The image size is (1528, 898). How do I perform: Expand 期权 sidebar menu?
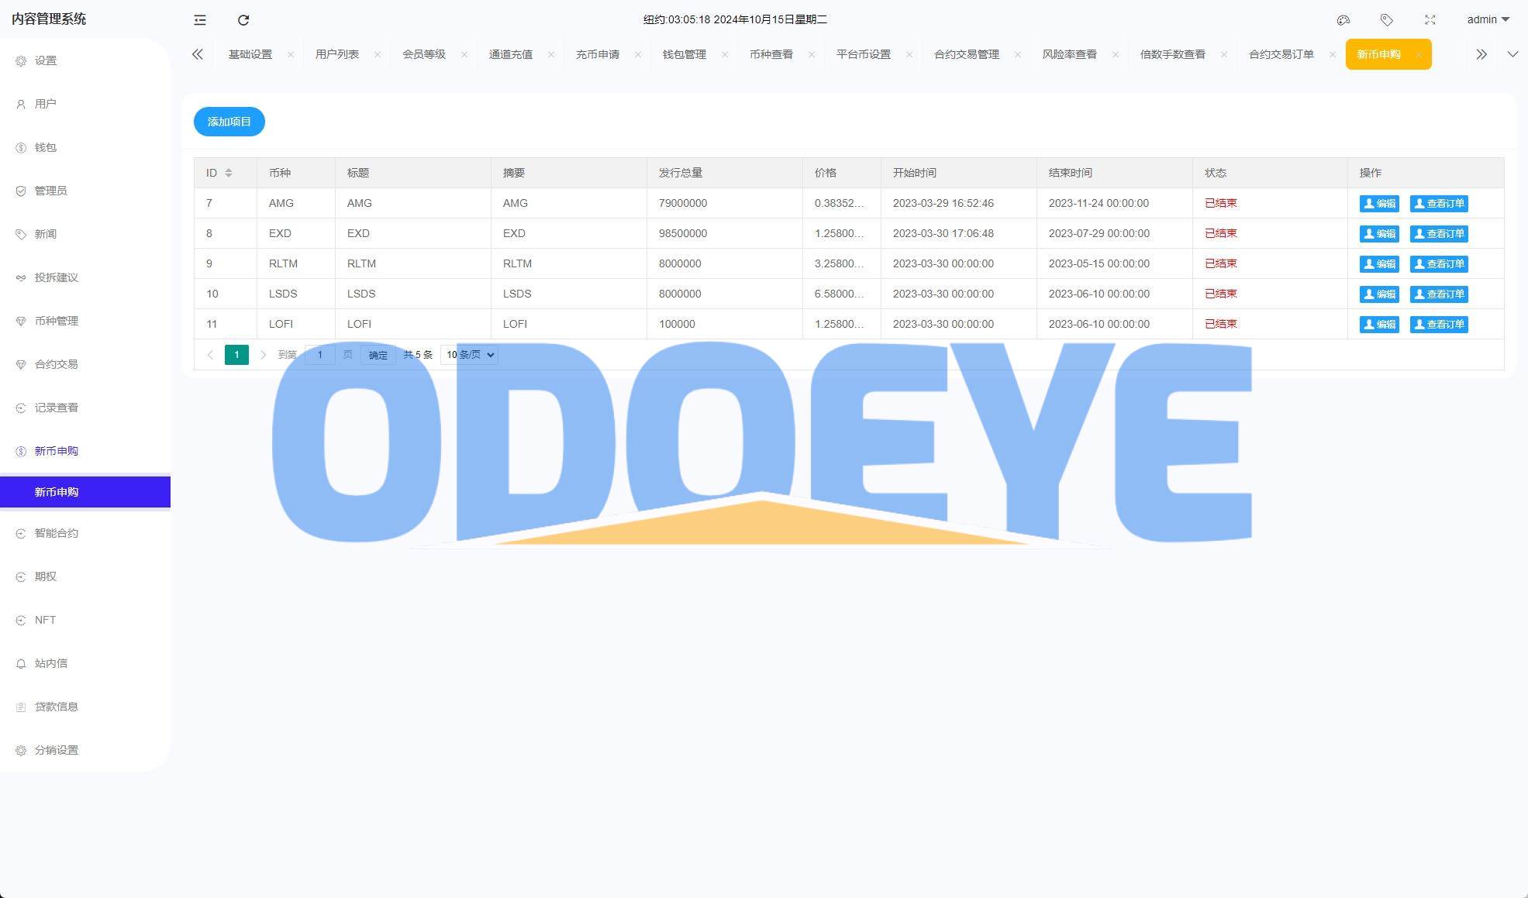point(85,576)
